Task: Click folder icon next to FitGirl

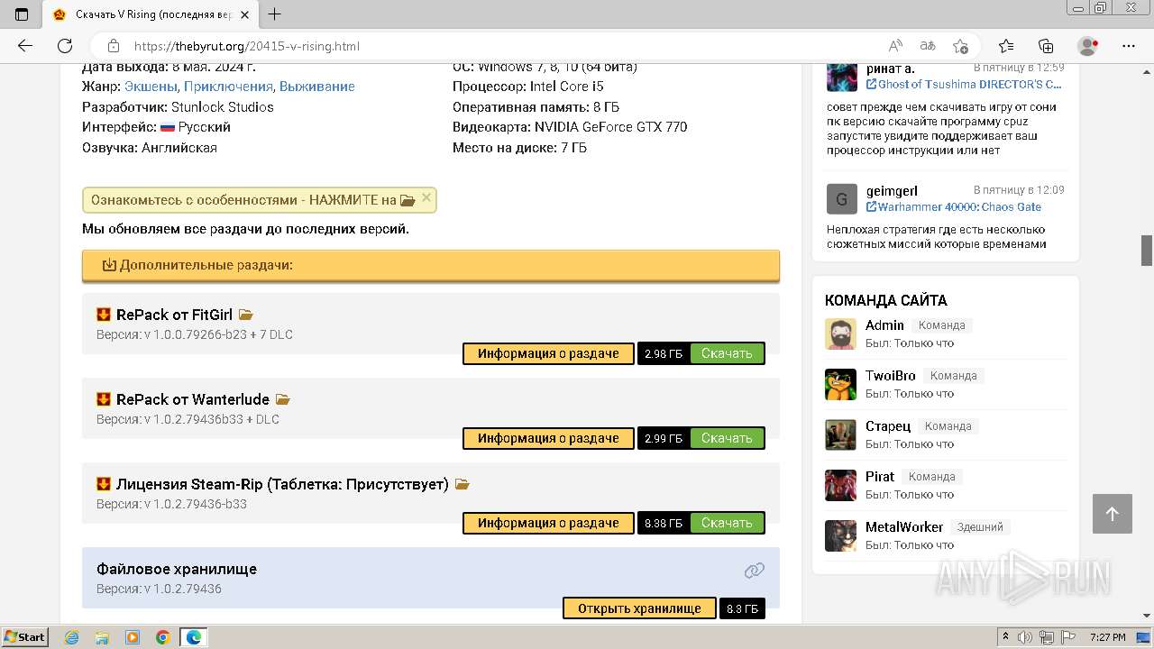Action: tap(246, 315)
